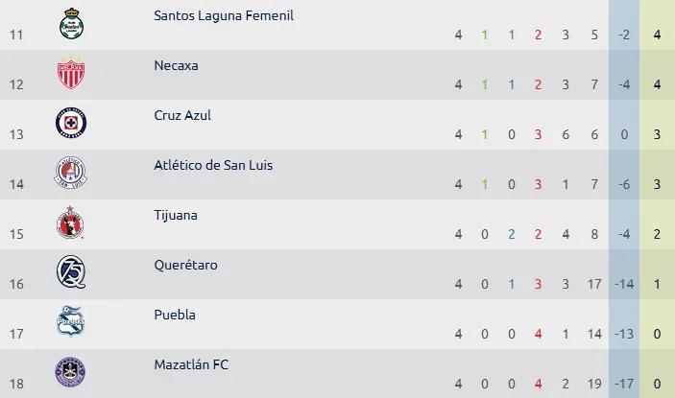Click Querétaro's -14 goal difference cell
The image size is (675, 398).
[x=624, y=284]
